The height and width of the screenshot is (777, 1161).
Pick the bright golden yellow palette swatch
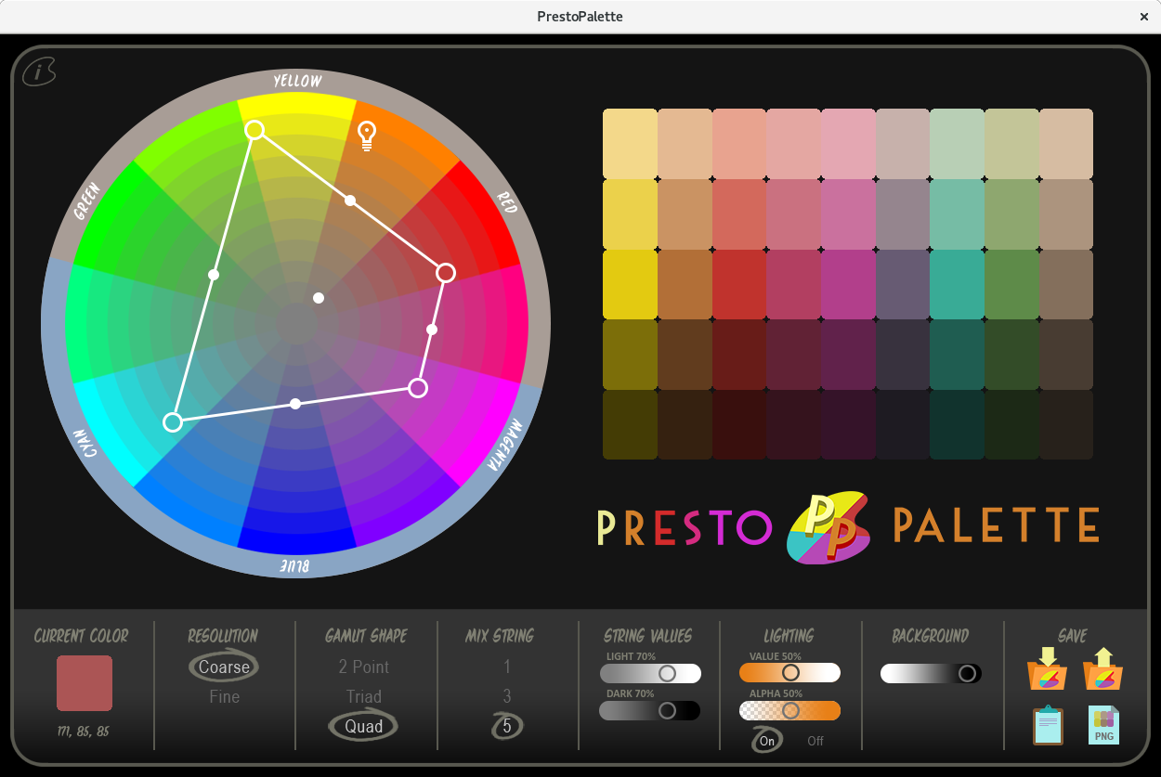(x=630, y=284)
